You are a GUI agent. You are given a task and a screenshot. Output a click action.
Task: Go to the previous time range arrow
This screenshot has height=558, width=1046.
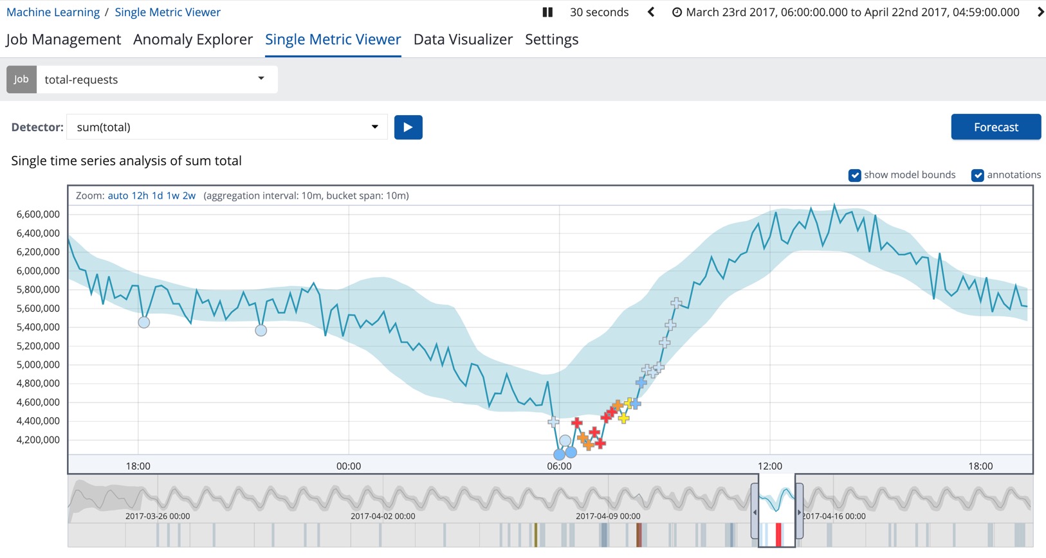coord(651,12)
